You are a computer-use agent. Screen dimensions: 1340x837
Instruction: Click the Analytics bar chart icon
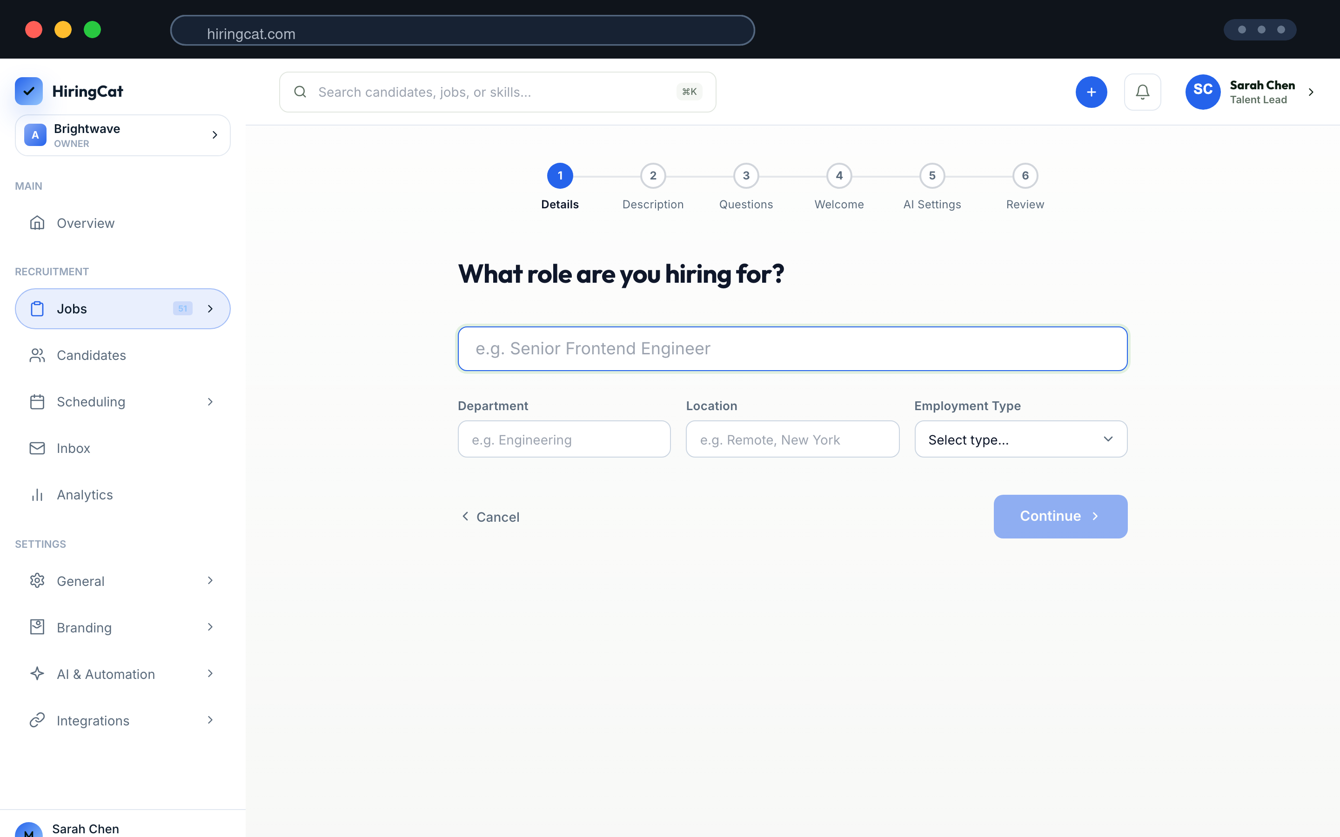coord(37,495)
